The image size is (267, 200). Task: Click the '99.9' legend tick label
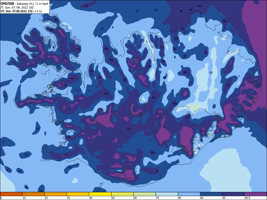click(x=247, y=198)
